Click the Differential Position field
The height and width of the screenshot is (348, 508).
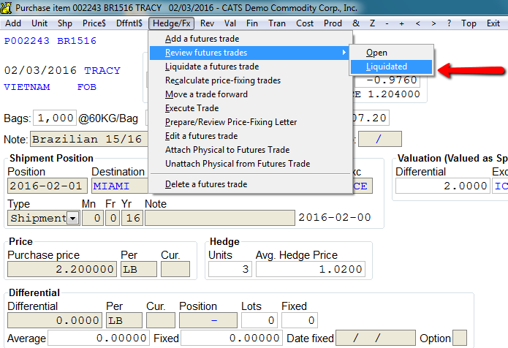click(x=208, y=320)
